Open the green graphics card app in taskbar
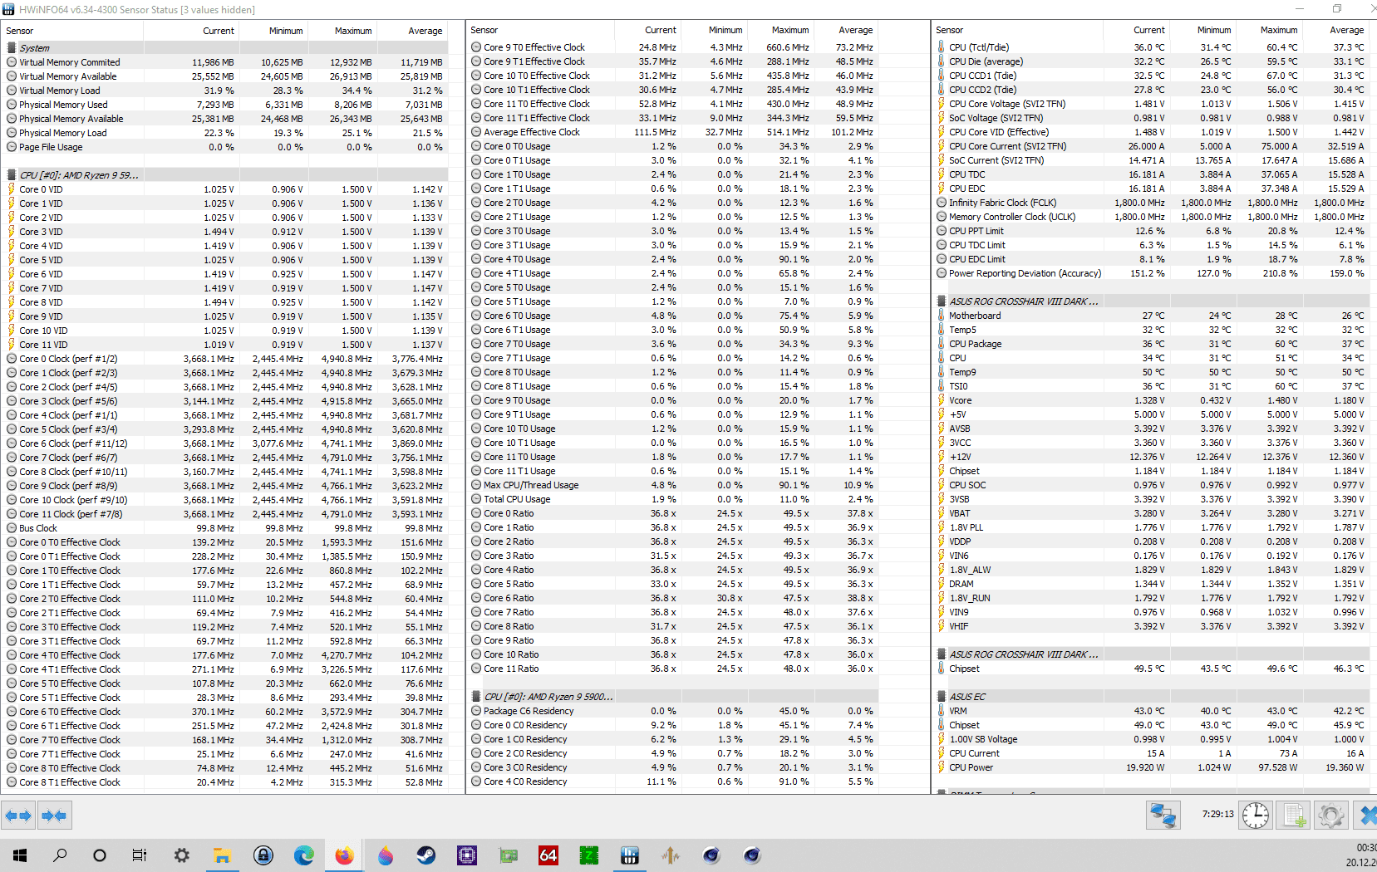 [x=508, y=855]
